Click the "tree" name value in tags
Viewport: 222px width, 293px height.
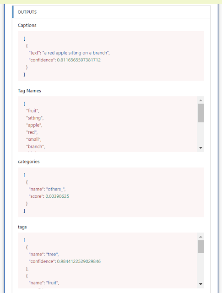pyautogui.click(x=52, y=255)
